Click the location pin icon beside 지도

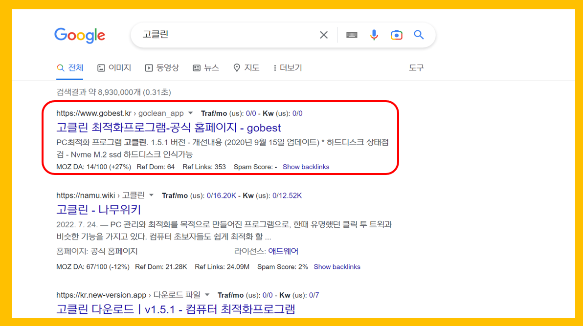237,67
